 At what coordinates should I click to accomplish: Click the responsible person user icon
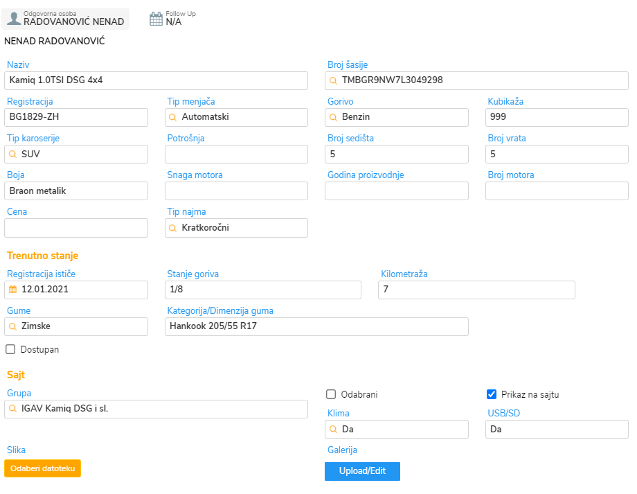[x=14, y=19]
